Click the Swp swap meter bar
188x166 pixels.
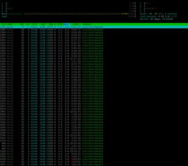point(69,16)
